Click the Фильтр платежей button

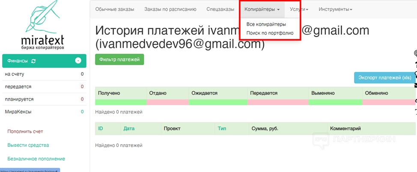[119, 59]
